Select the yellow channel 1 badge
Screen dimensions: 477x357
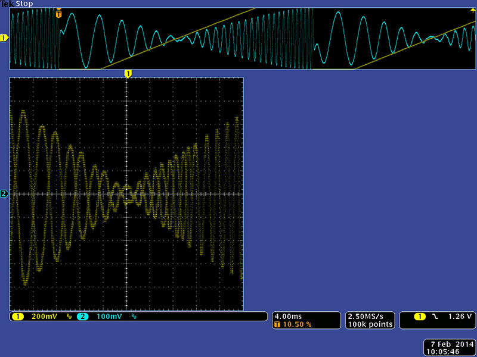click(17, 317)
